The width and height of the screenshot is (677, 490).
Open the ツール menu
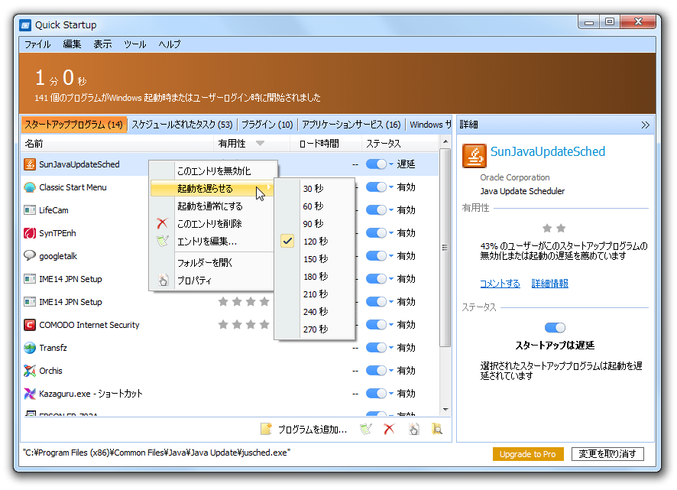click(x=134, y=44)
